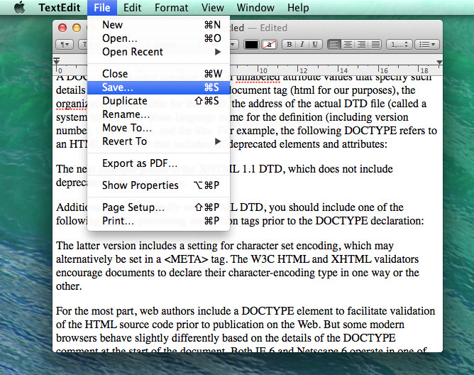Open the Help menu
This screenshot has height=375, width=474.
coord(298,7)
